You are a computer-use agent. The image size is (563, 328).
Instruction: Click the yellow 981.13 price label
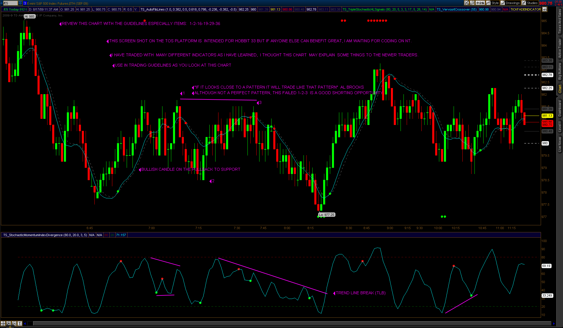click(547, 116)
